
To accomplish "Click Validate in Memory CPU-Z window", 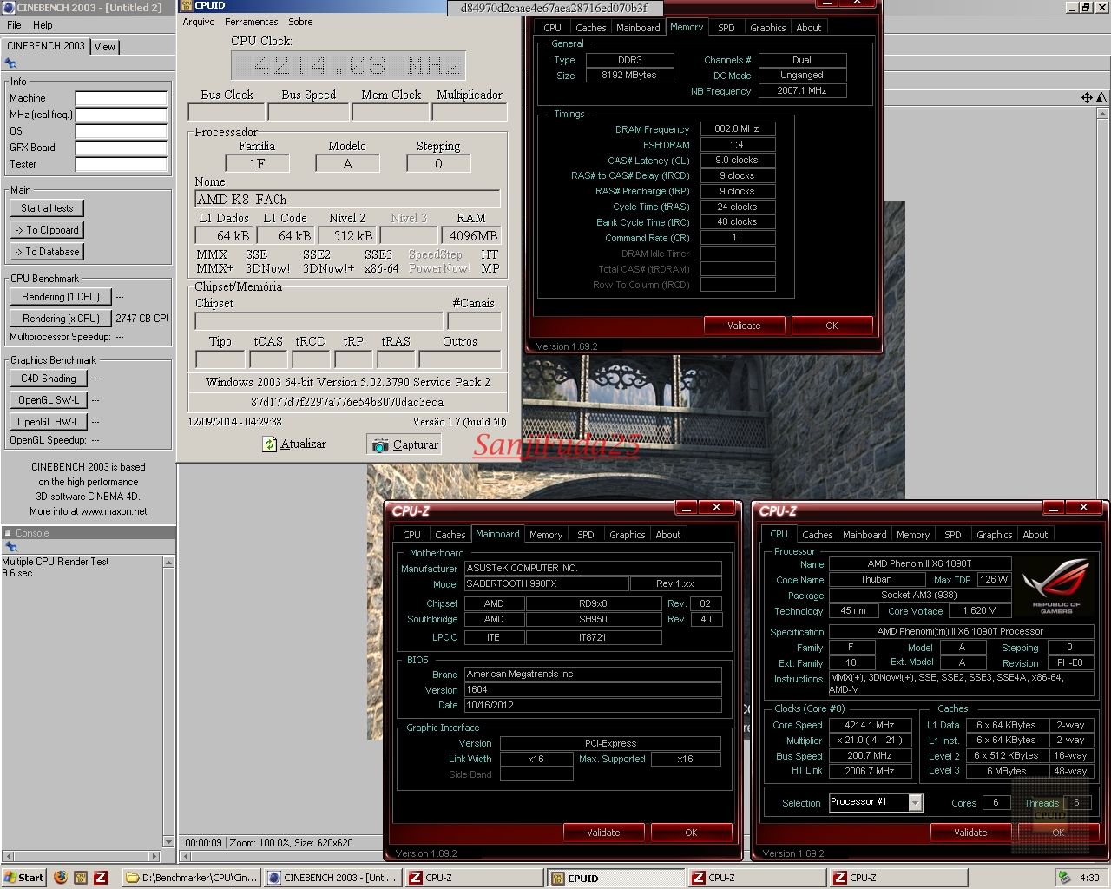I will pyautogui.click(x=744, y=326).
